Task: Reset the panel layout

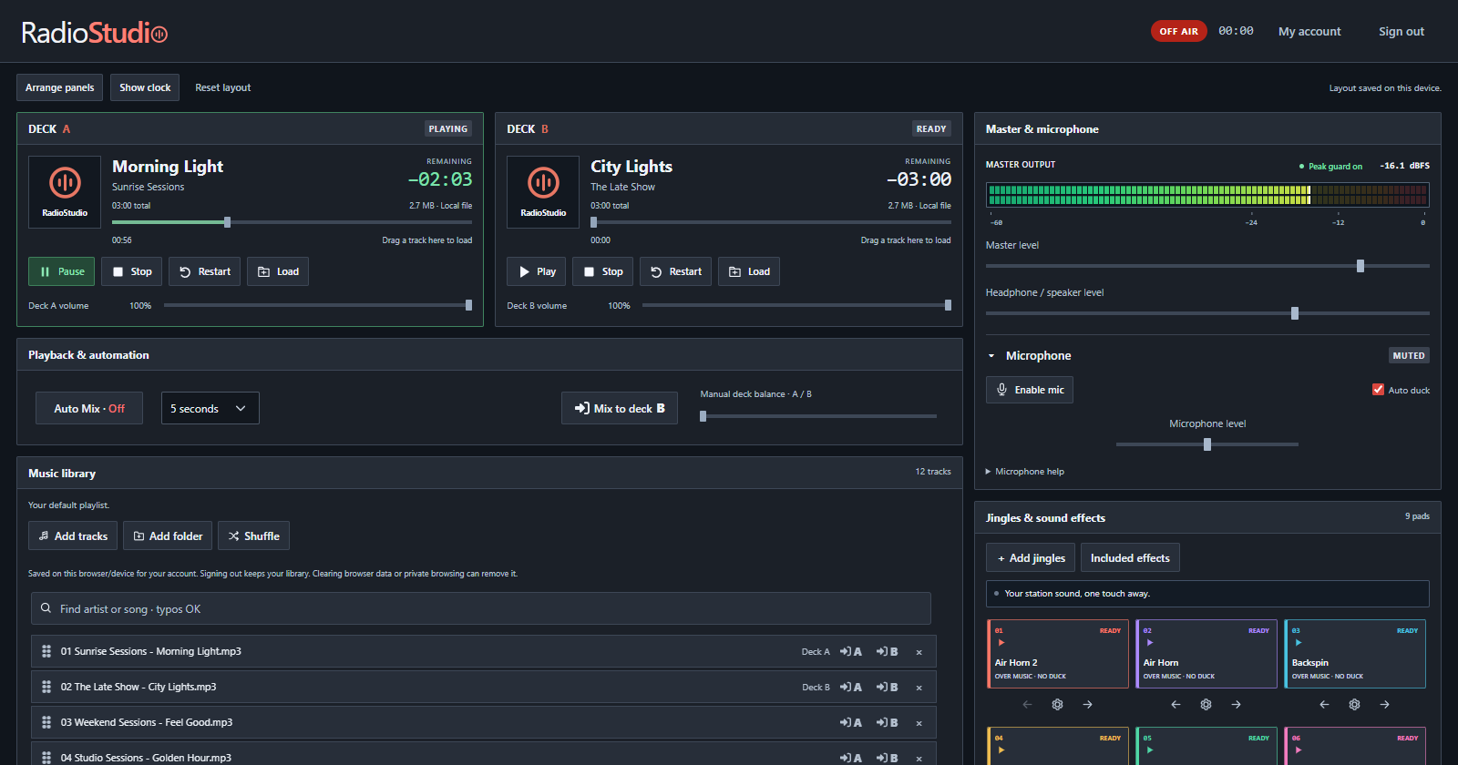Action: (x=222, y=87)
